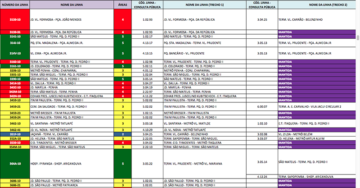
Task: Select code cell 4.13.17
Action: pos(148,43)
